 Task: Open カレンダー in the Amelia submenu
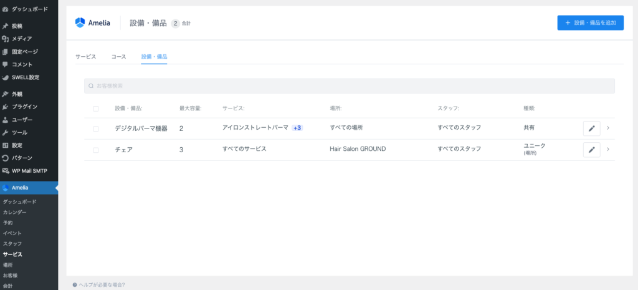[x=15, y=212]
